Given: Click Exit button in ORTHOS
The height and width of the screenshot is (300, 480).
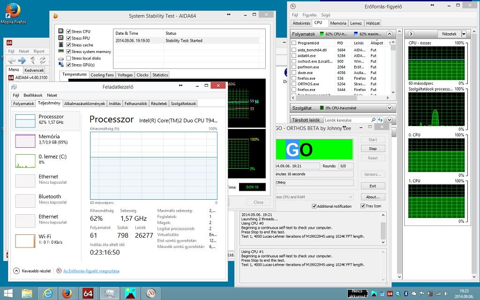Looking at the screenshot, I should (373, 186).
